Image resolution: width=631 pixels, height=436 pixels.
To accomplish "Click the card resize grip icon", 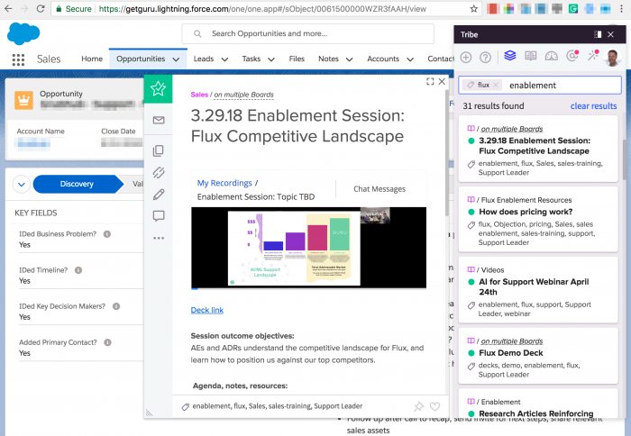I will tap(149, 413).
